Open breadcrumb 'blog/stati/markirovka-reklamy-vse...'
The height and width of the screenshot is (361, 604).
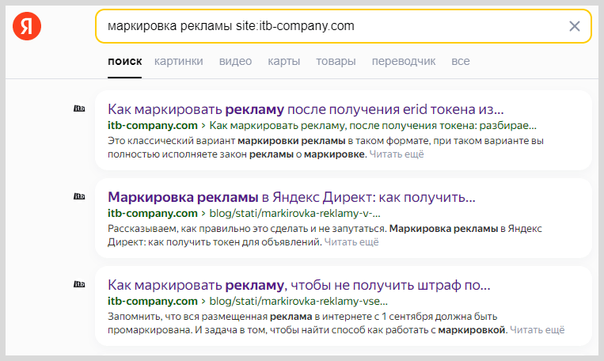[298, 302]
